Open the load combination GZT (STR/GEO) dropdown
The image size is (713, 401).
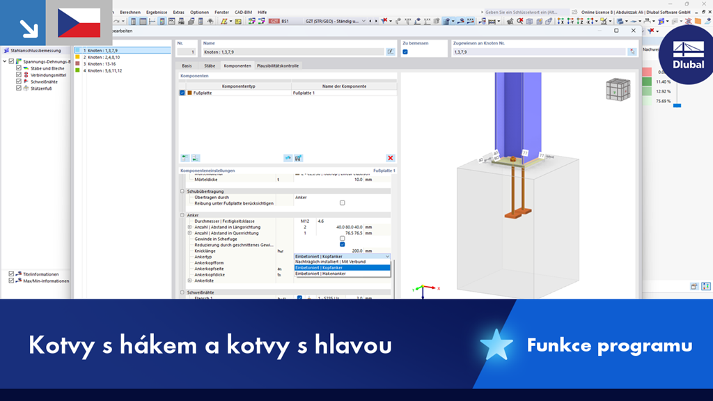[x=363, y=21]
